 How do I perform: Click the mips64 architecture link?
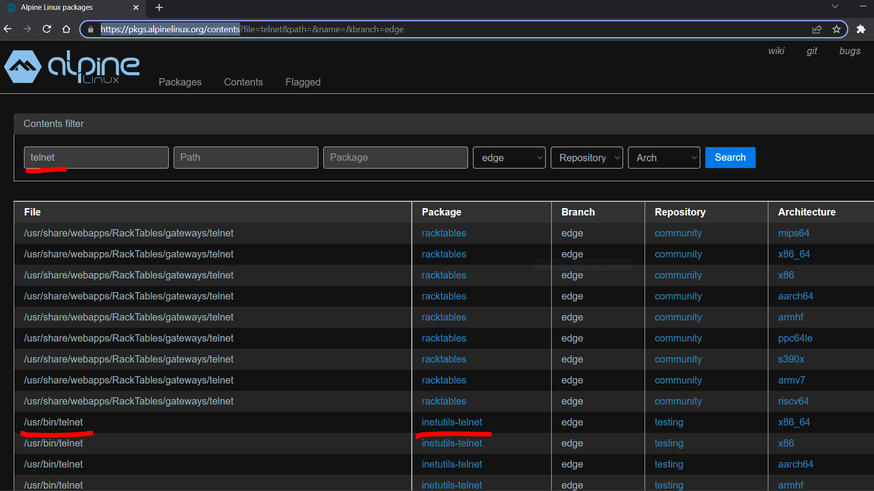pyautogui.click(x=794, y=233)
